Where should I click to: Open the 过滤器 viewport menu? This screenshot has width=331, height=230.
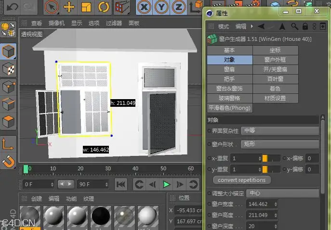click(x=114, y=23)
